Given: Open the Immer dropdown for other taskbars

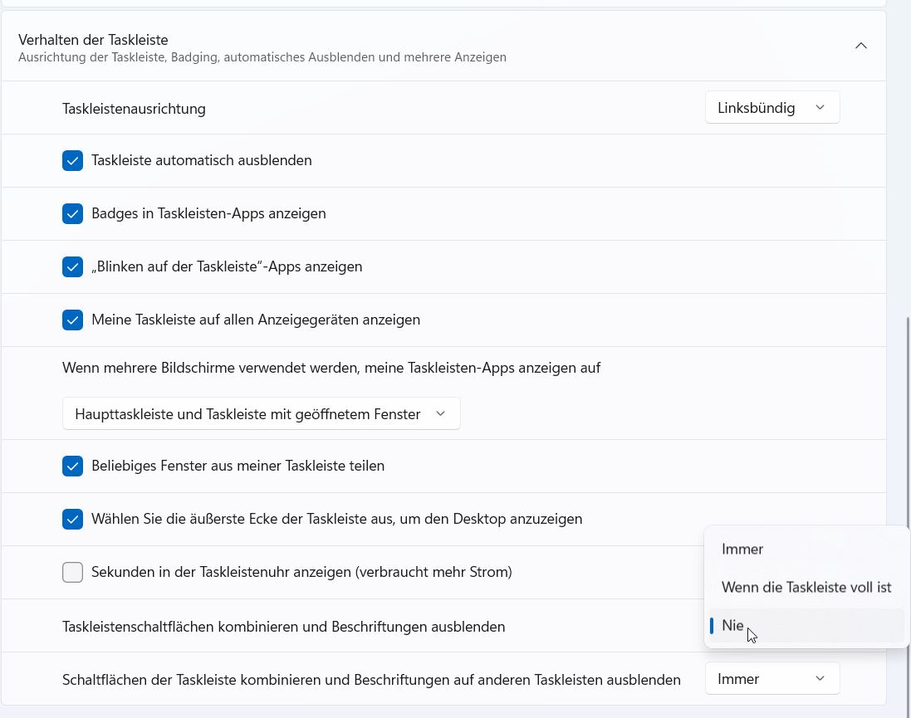Looking at the screenshot, I should [771, 679].
